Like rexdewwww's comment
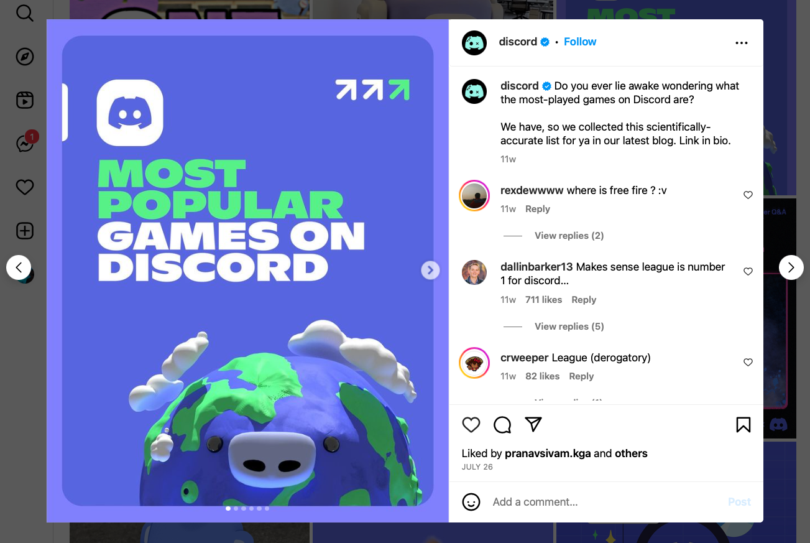The image size is (810, 543). click(748, 195)
